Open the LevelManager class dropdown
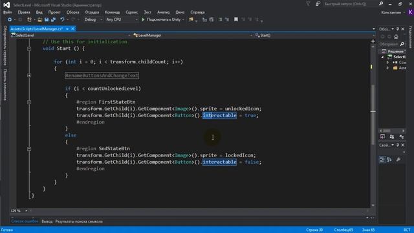Screen dimensions: 414x233 [252, 36]
